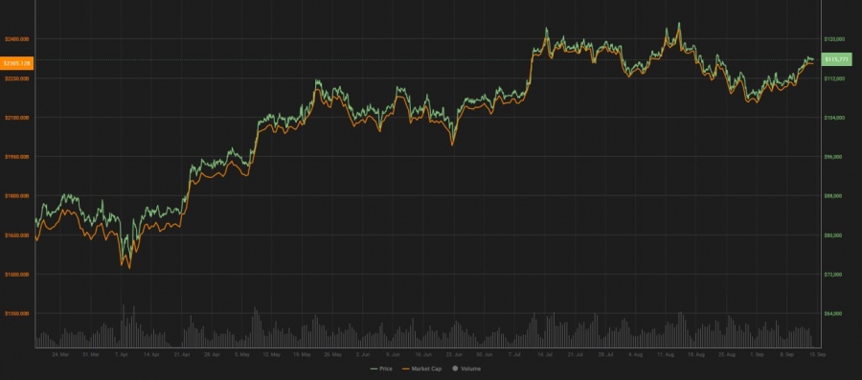Click the $64,000 price axis label
Screen dimensions: 862x380
pyautogui.click(x=833, y=314)
